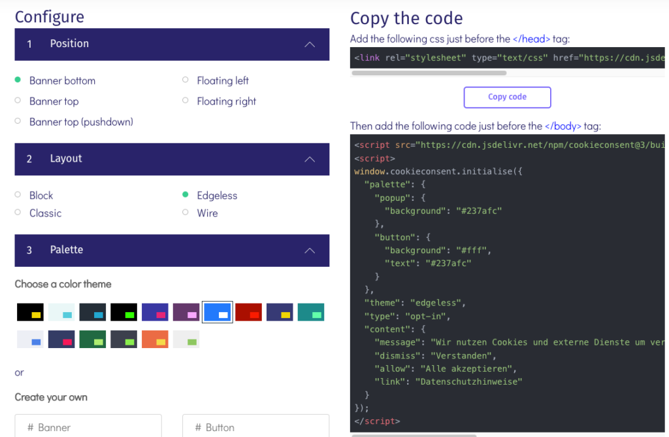Choose the Block layout

click(x=18, y=194)
